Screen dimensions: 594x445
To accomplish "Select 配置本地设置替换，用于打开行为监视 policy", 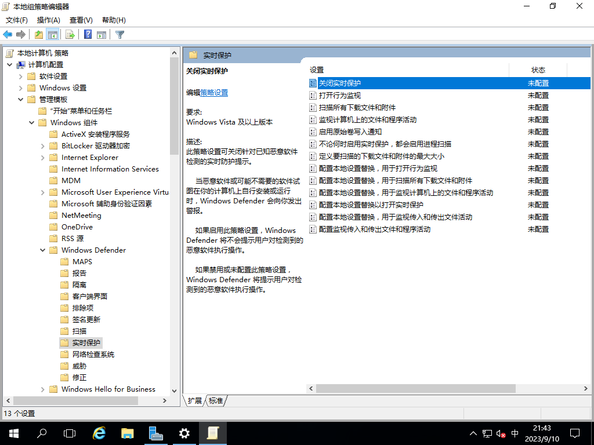I will pos(450,169).
